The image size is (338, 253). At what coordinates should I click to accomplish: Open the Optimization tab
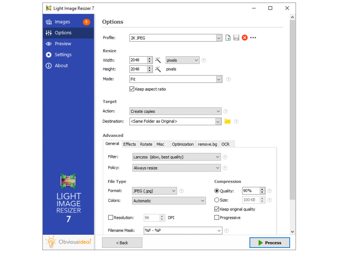click(x=183, y=144)
